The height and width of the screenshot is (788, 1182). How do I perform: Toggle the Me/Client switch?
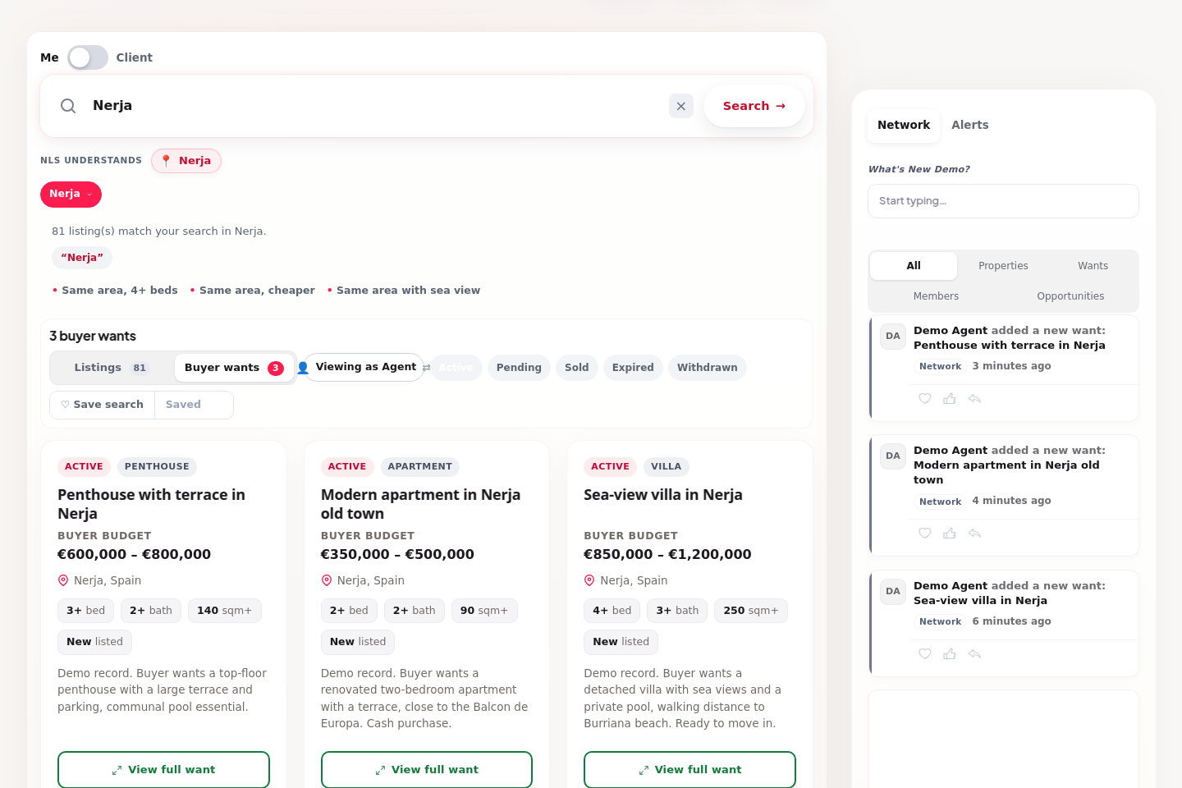point(88,57)
